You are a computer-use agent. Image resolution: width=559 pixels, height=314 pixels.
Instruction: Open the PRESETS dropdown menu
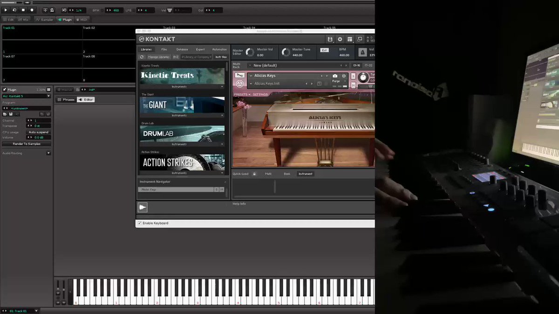(x=242, y=94)
